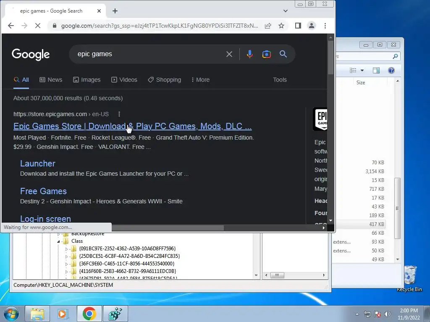Image resolution: width=430 pixels, height=322 pixels.
Task: Open Explorer help with the question mark
Action: pyautogui.click(x=391, y=70)
